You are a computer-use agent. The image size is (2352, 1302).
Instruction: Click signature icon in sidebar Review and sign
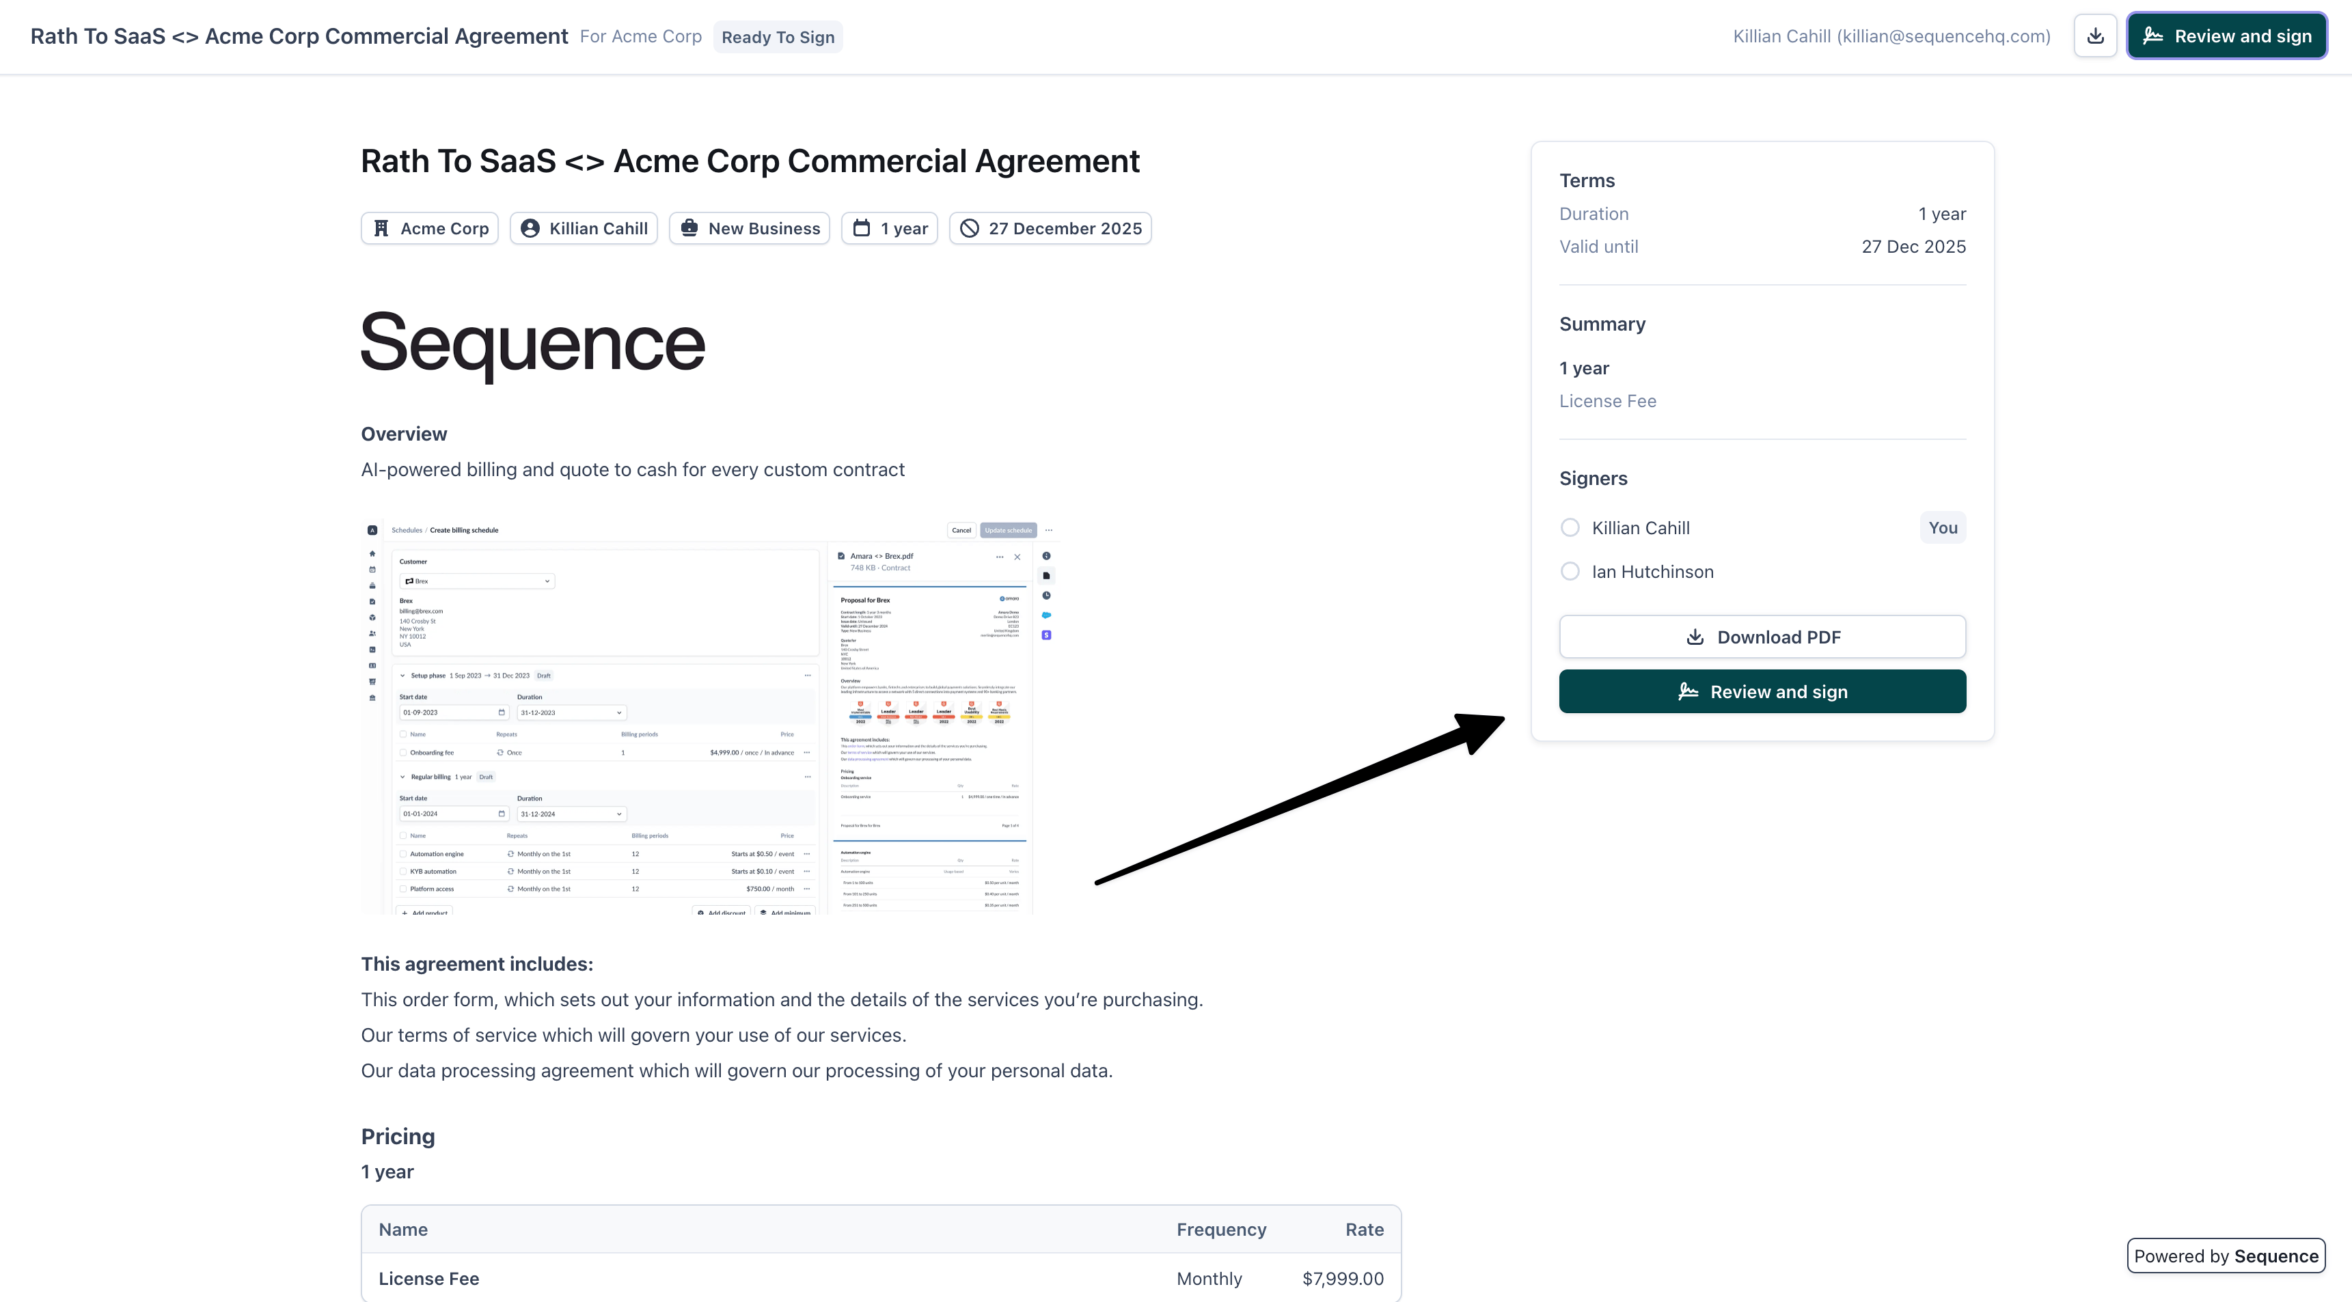point(1688,692)
